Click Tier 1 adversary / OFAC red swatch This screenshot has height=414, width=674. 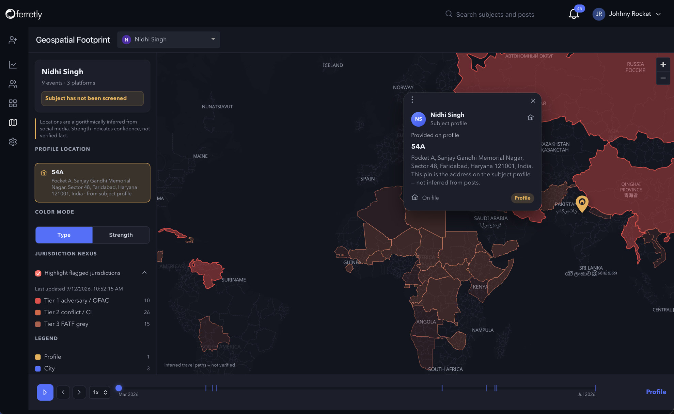click(x=38, y=301)
